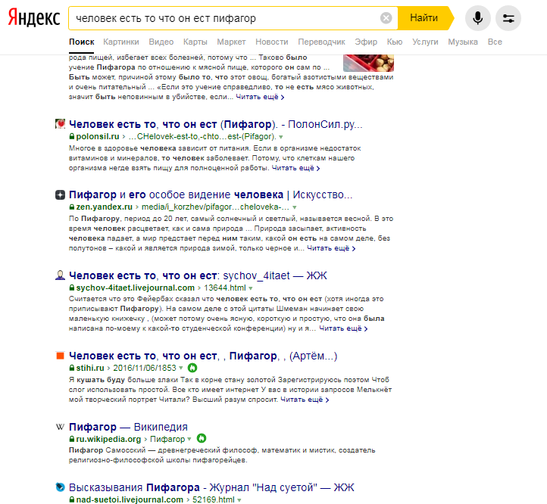The width and height of the screenshot is (547, 504).
Task: Click green badge next to ru.wikipedia.org
Action: (x=202, y=439)
